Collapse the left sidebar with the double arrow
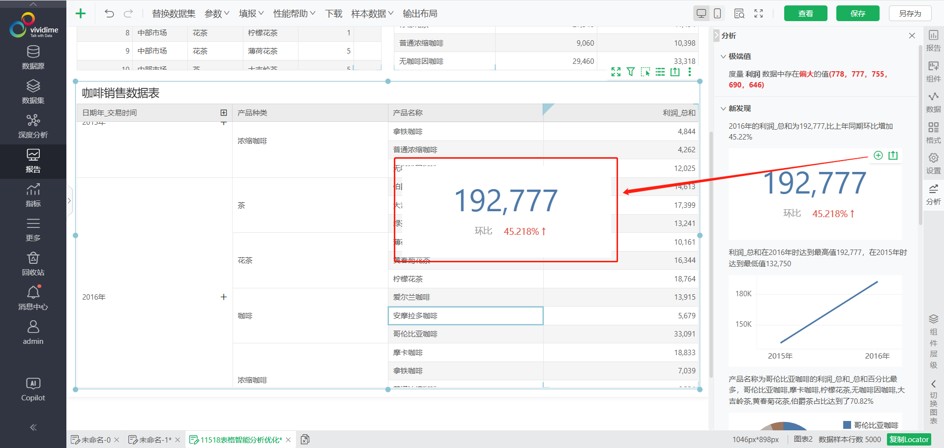The width and height of the screenshot is (944, 448). 33,427
